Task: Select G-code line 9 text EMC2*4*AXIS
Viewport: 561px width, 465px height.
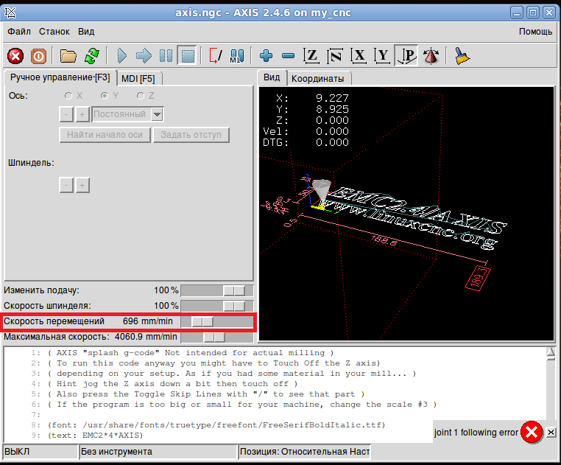Action: 95,436
